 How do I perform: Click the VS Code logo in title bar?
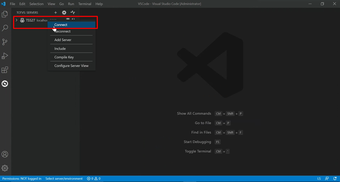click(3, 4)
